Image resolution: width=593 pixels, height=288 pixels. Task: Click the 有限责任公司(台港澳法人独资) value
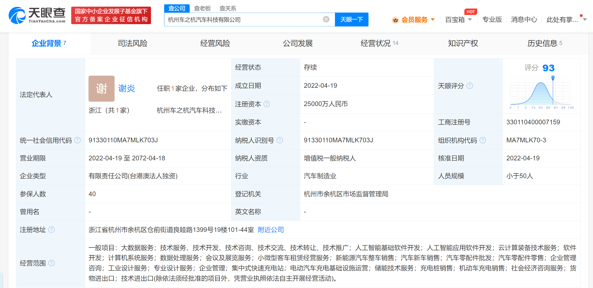tap(133, 176)
